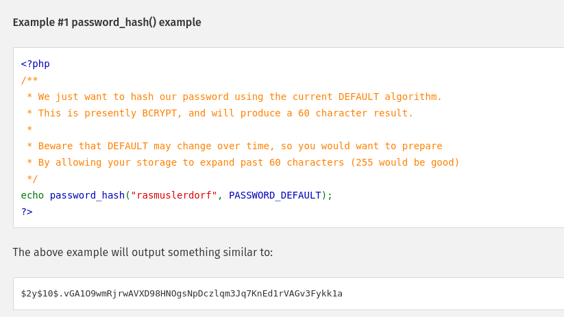564x317 pixels.
Task: Click the "rasmuslerdorf" string literal
Action: click(174, 195)
